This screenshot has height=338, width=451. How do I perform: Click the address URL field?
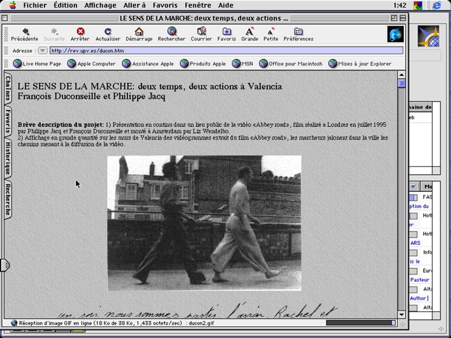[x=226, y=51]
